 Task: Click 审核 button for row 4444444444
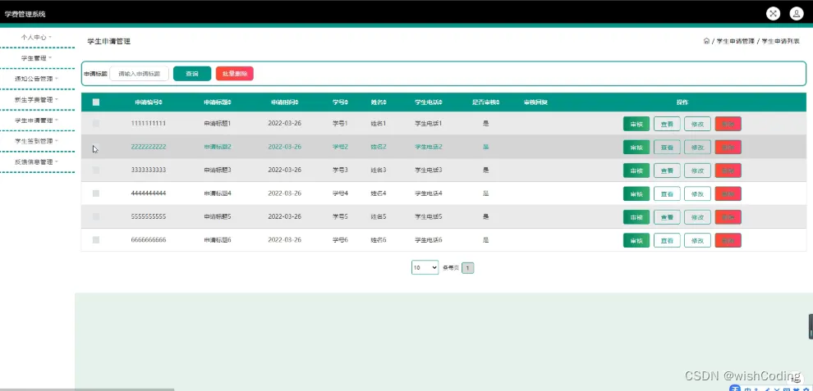636,193
